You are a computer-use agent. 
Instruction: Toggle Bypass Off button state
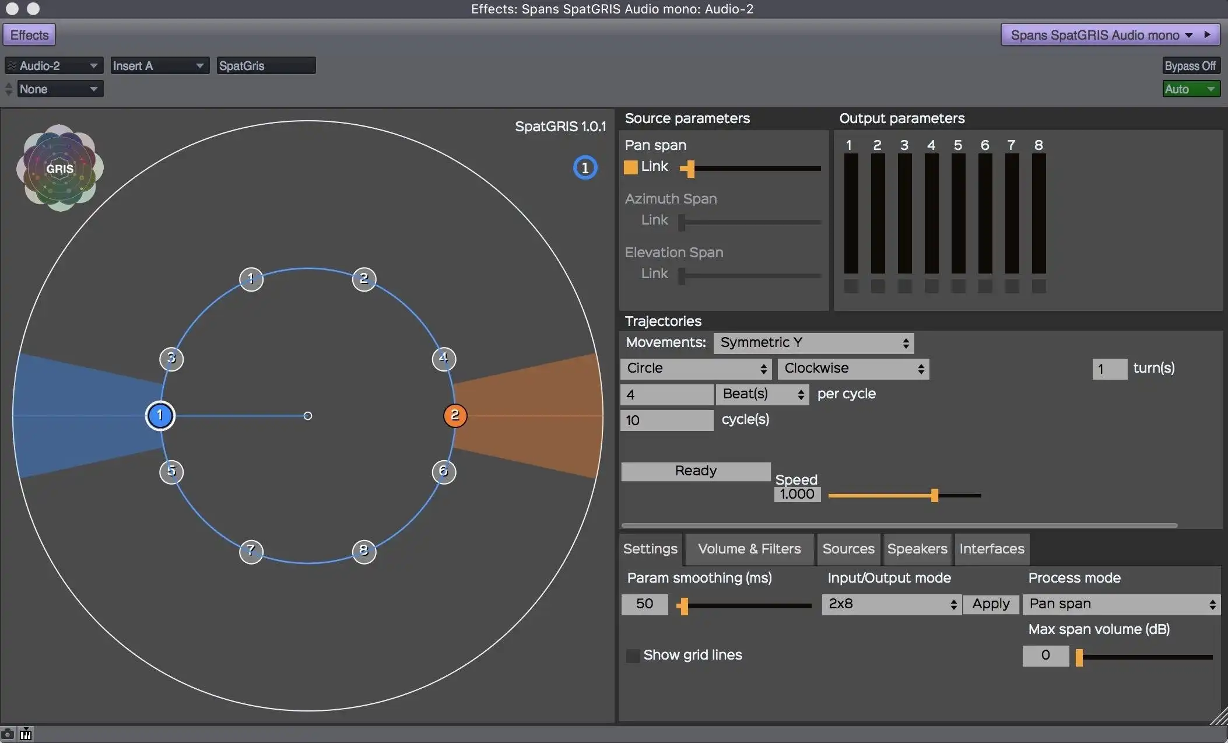1190,65
